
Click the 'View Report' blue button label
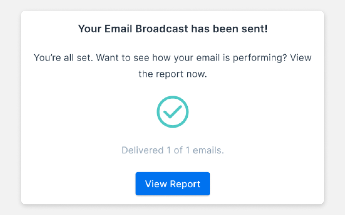(172, 184)
